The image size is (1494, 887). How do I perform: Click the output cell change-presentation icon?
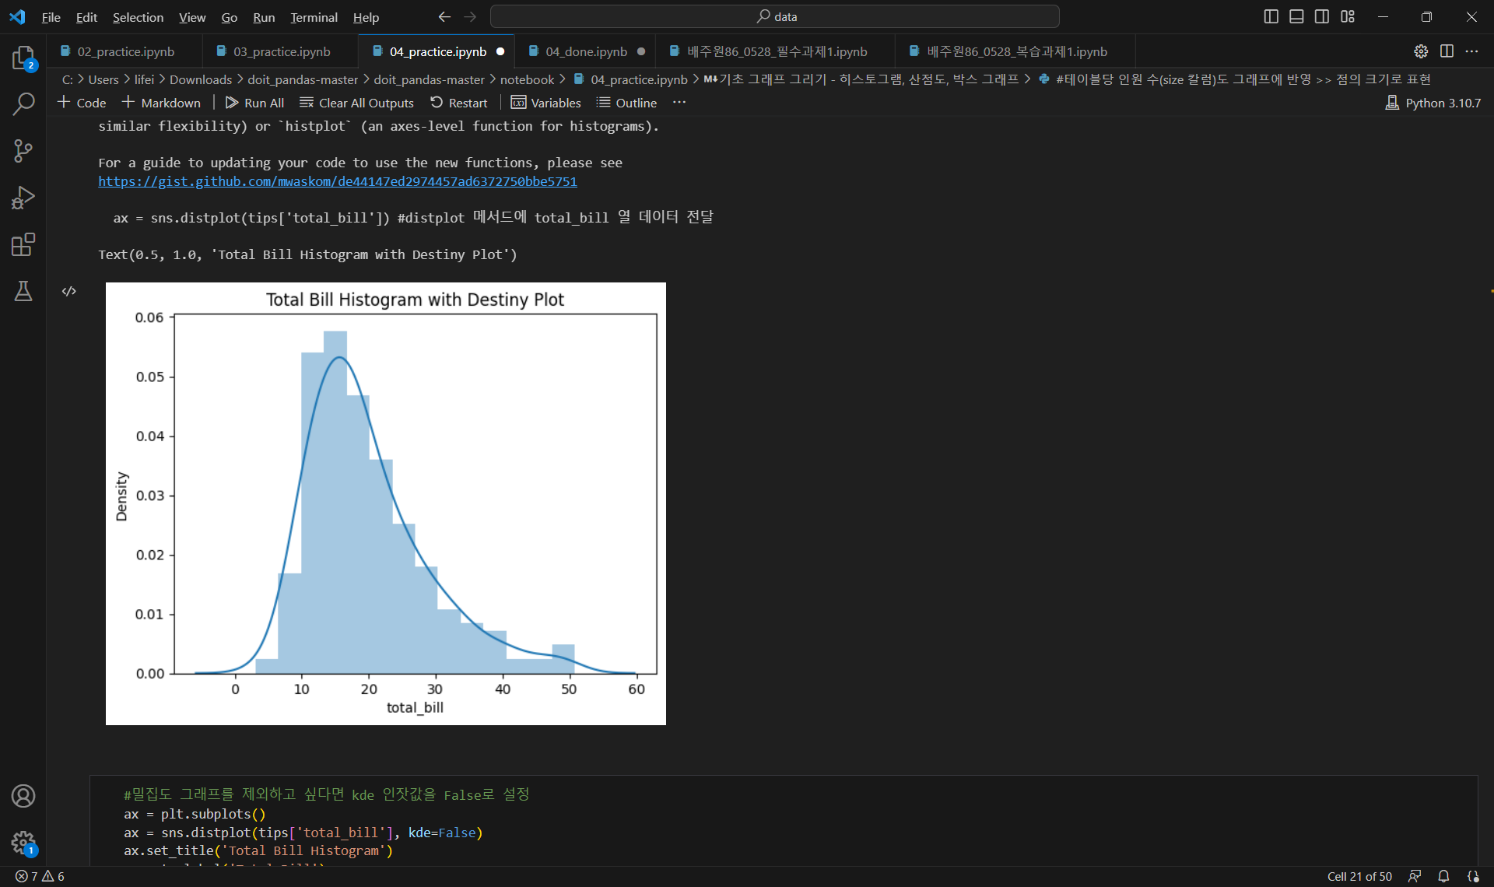[x=69, y=291]
